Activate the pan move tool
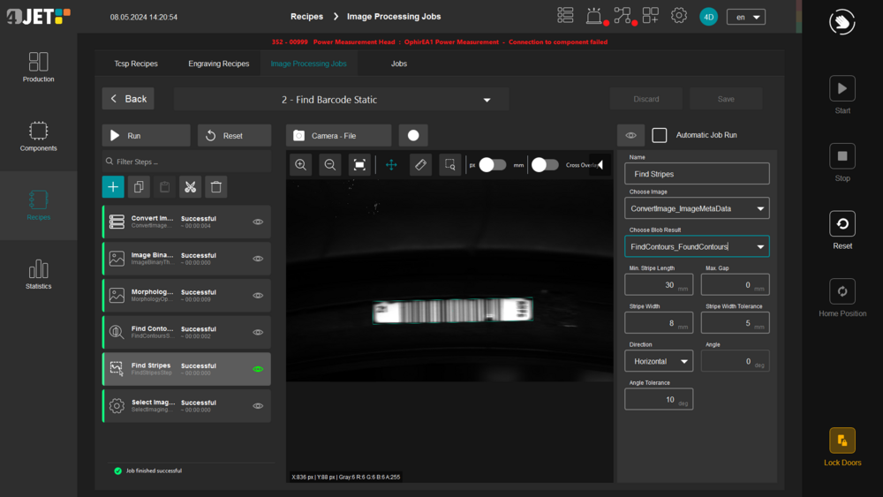Image resolution: width=883 pixels, height=497 pixels. pyautogui.click(x=391, y=165)
